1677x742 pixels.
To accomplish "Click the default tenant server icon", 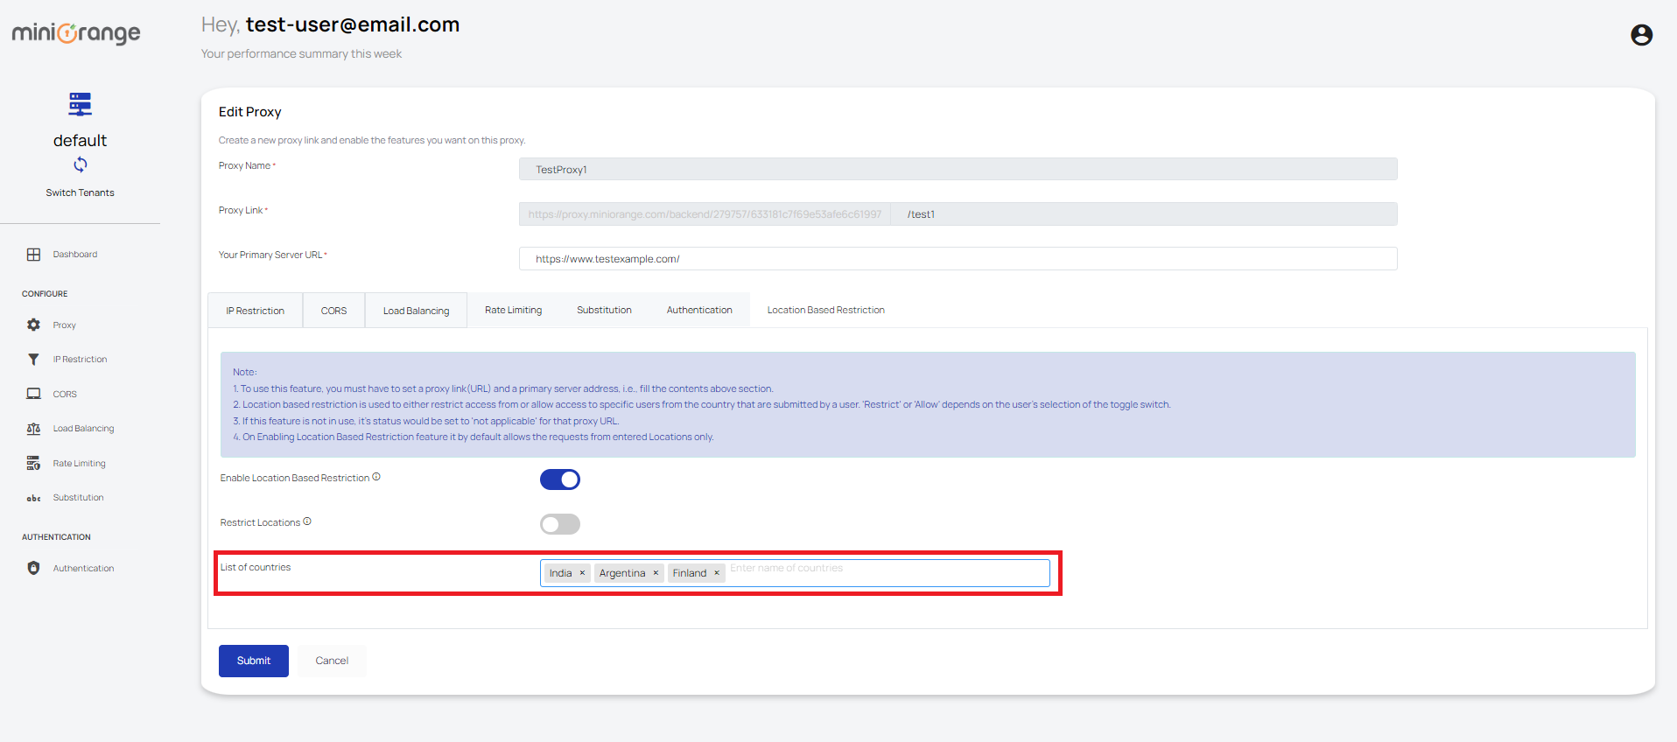I will click(80, 104).
